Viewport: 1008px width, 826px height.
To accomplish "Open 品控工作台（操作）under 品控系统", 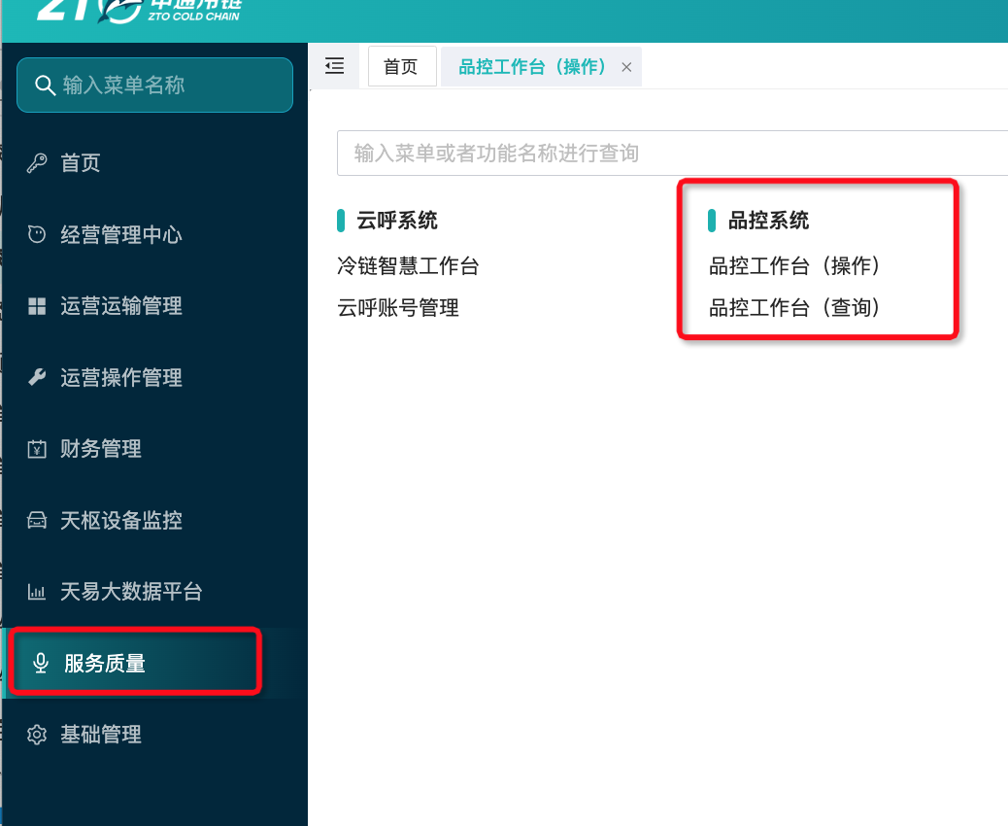I will click(794, 265).
